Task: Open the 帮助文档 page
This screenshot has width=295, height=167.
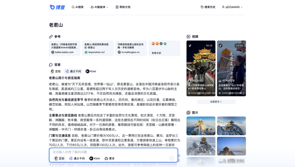Action: [123, 7]
